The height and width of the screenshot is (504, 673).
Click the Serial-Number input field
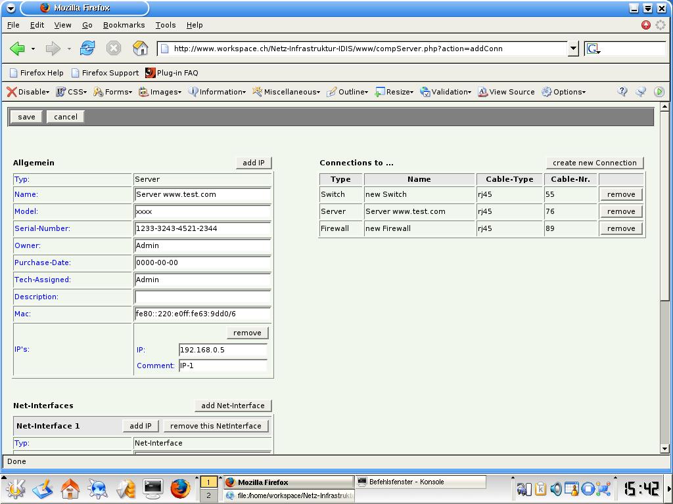(x=202, y=229)
